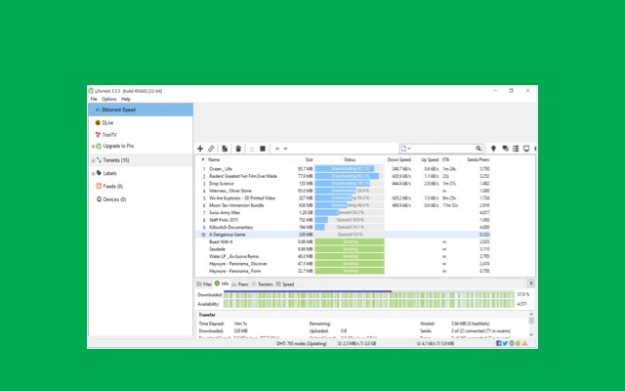This screenshot has height=391, width=625.
Task: Click the remote monitor icon in toolbar
Action: pos(526,149)
